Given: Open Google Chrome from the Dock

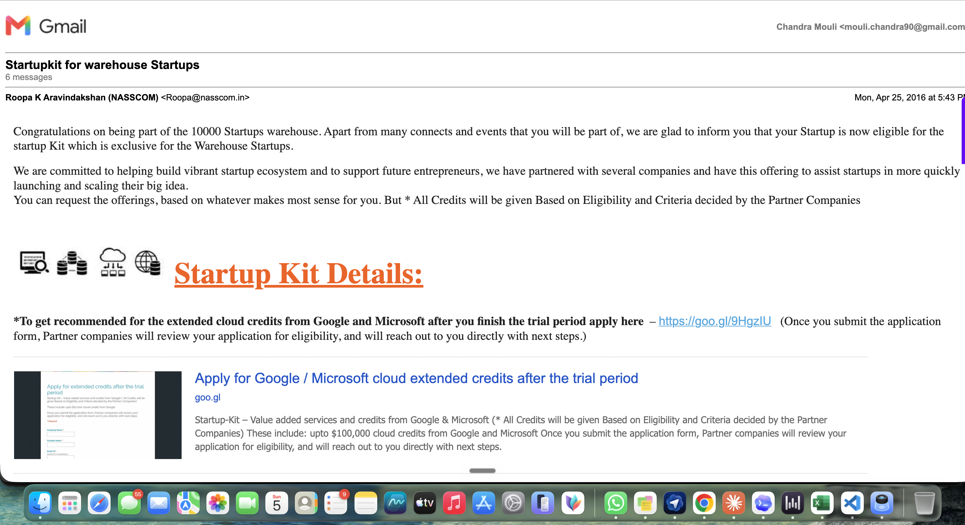Looking at the screenshot, I should [x=704, y=503].
